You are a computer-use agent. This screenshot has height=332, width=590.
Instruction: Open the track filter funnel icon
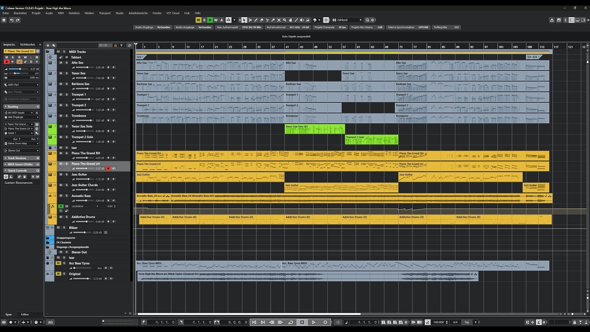[x=121, y=45]
